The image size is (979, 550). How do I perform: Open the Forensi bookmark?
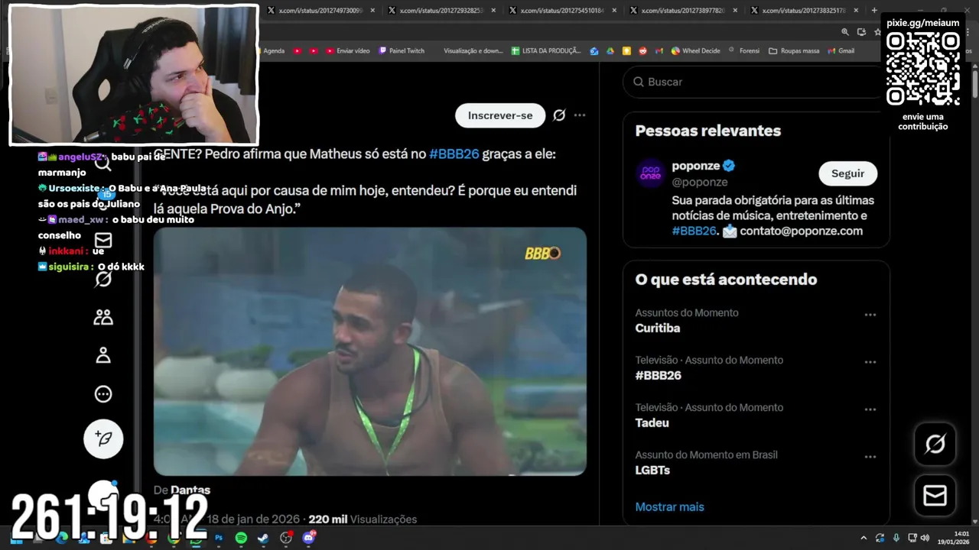pos(744,50)
